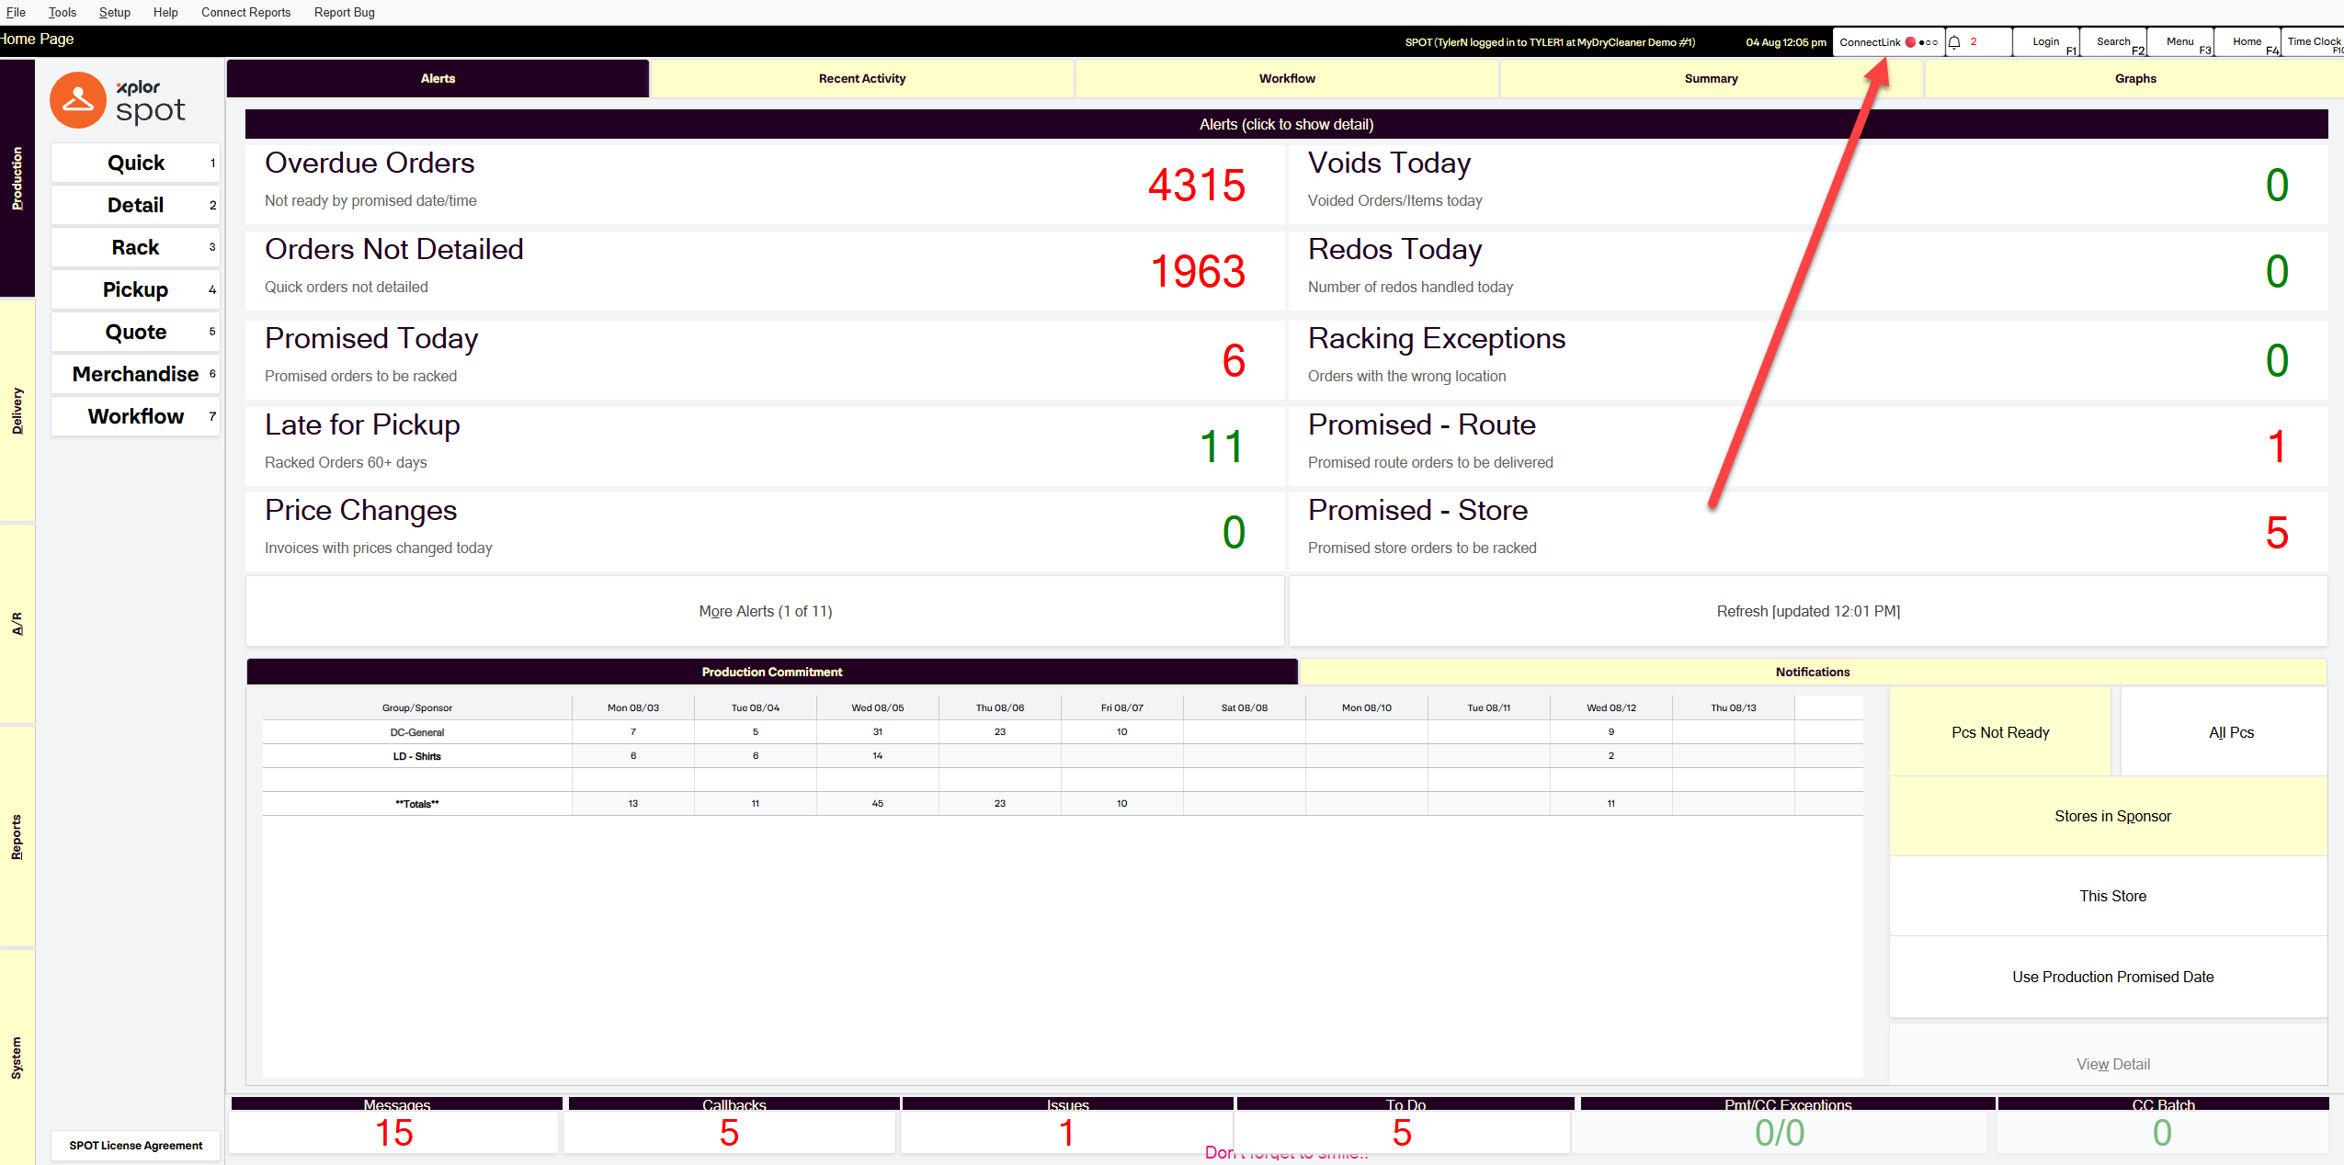Click the ConnectLink red status indicator
This screenshot has width=2344, height=1165.
[1910, 42]
